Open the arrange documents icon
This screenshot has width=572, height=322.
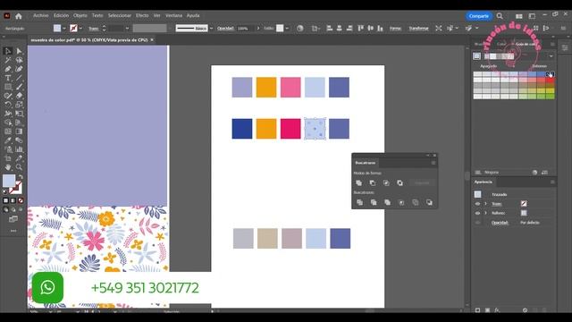pyautogui.click(x=518, y=16)
